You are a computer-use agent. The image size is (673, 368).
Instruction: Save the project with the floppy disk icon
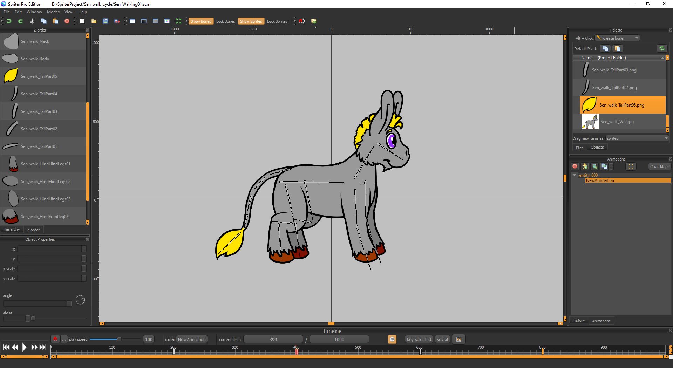point(105,21)
